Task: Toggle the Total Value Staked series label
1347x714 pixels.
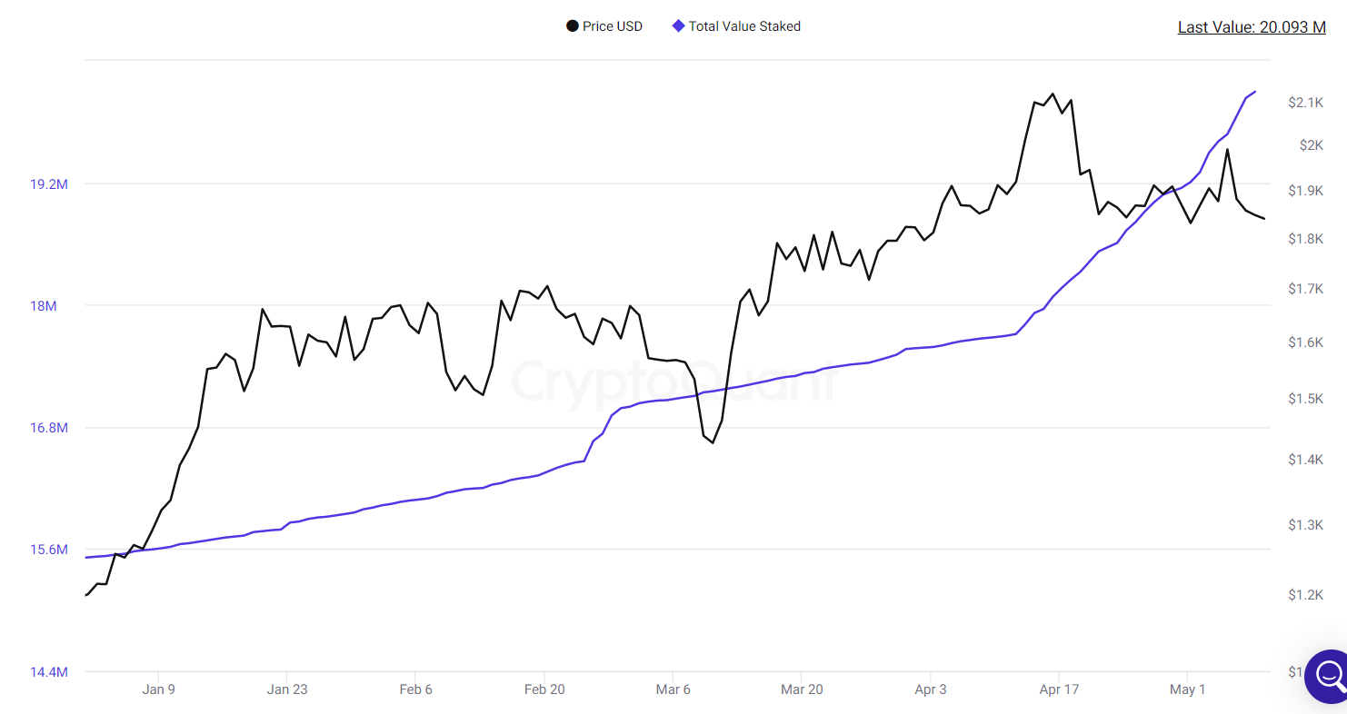Action: coord(744,26)
